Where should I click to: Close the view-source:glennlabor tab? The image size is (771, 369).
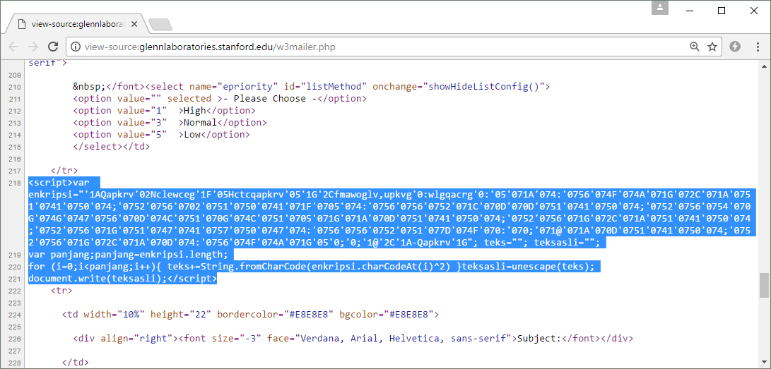point(135,23)
